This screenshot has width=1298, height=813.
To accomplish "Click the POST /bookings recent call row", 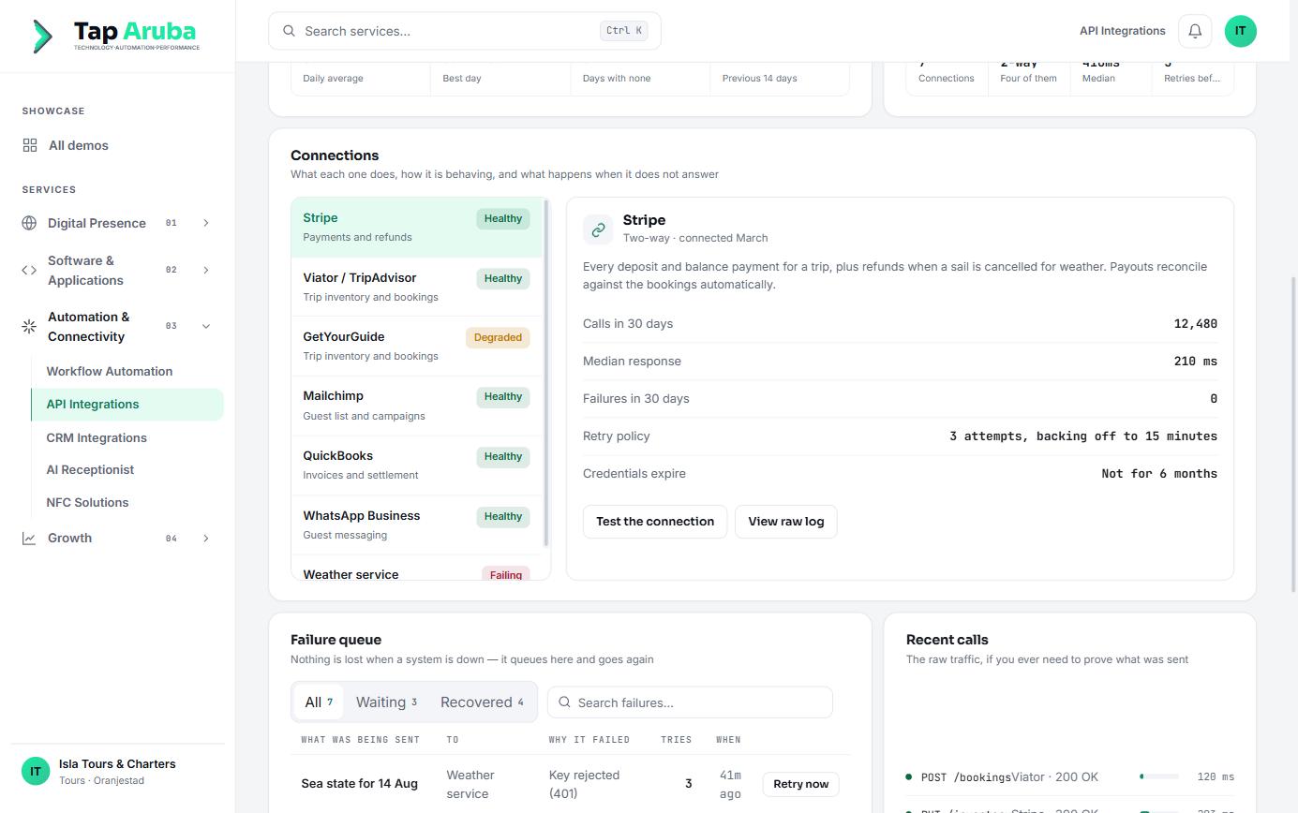I will (1070, 776).
